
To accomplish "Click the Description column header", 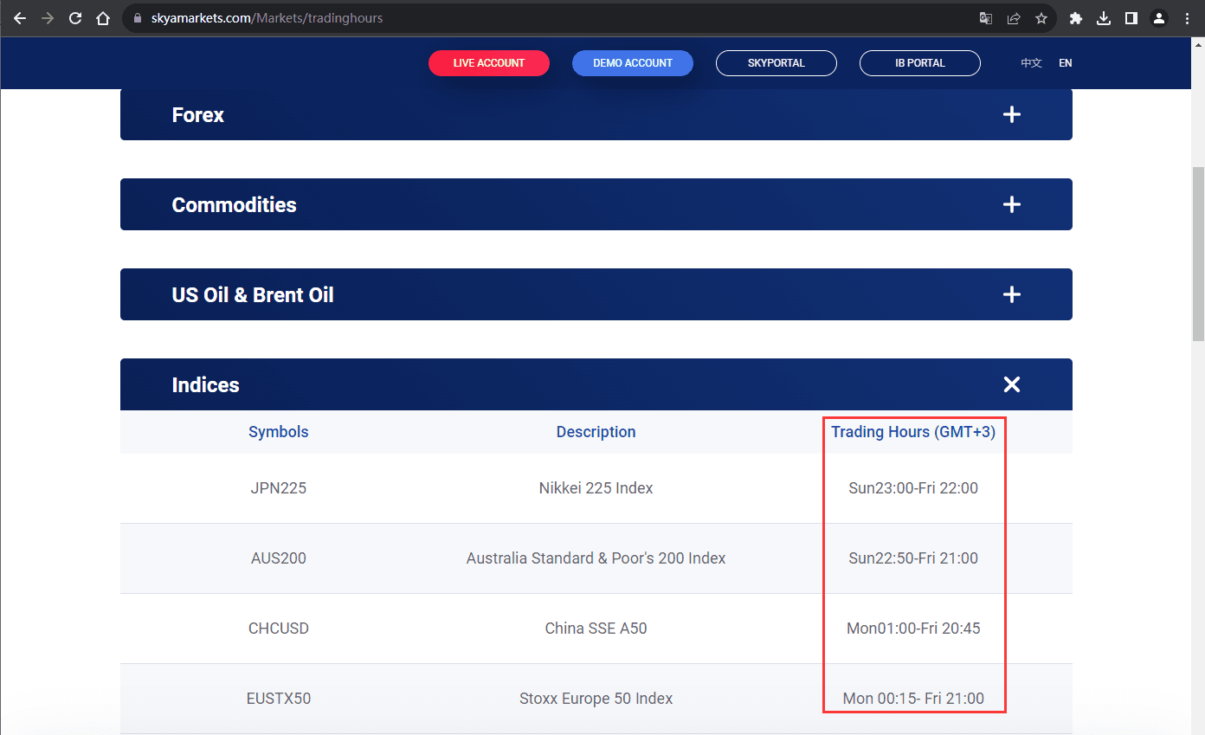I will click(x=596, y=432).
